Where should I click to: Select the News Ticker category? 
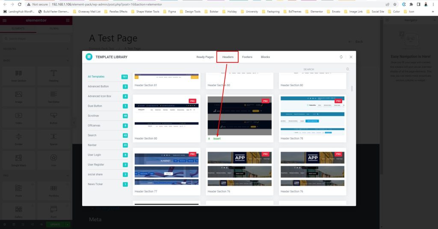click(95, 184)
